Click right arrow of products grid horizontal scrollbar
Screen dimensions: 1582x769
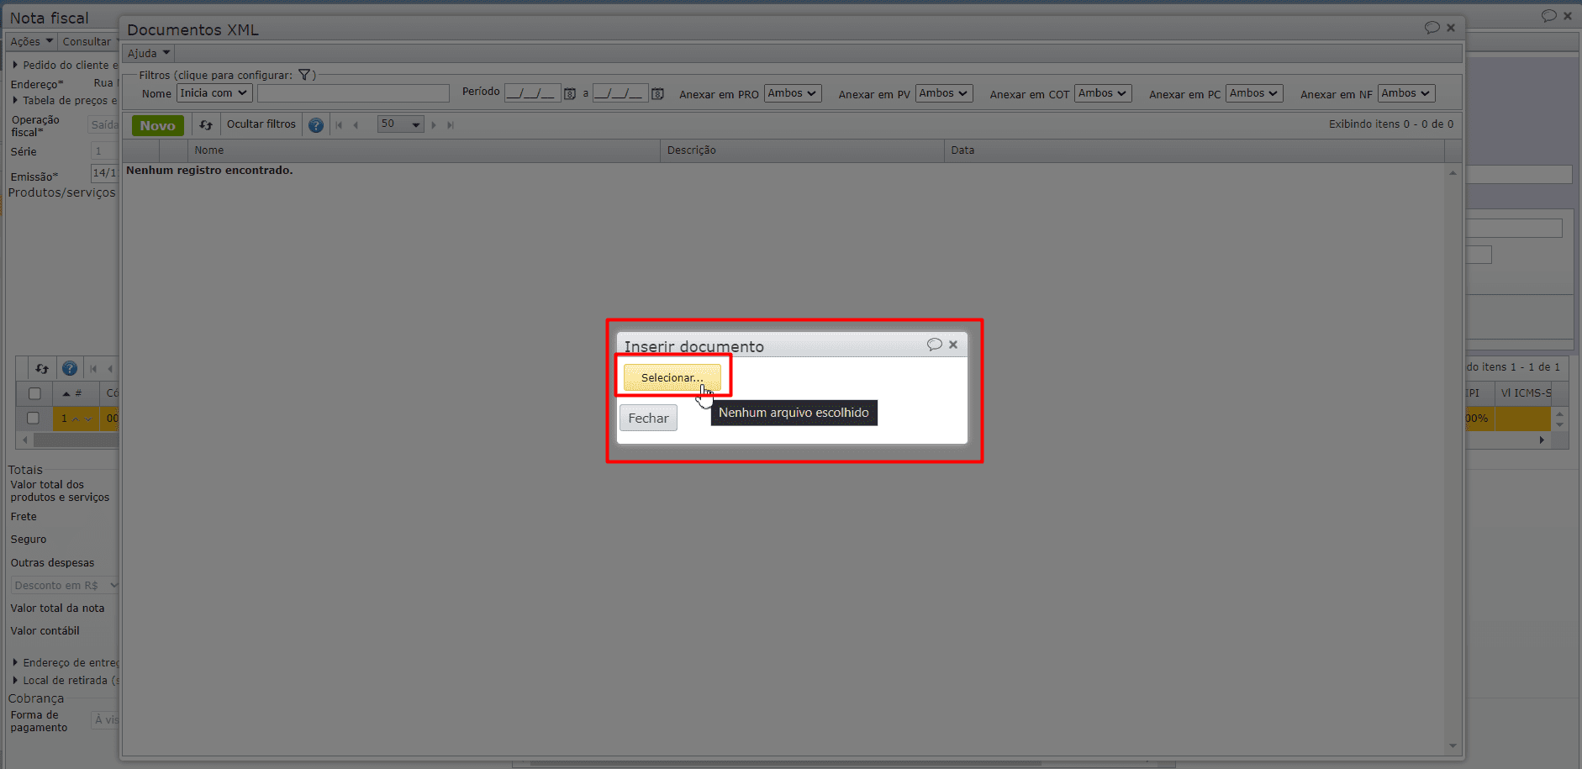point(1542,440)
